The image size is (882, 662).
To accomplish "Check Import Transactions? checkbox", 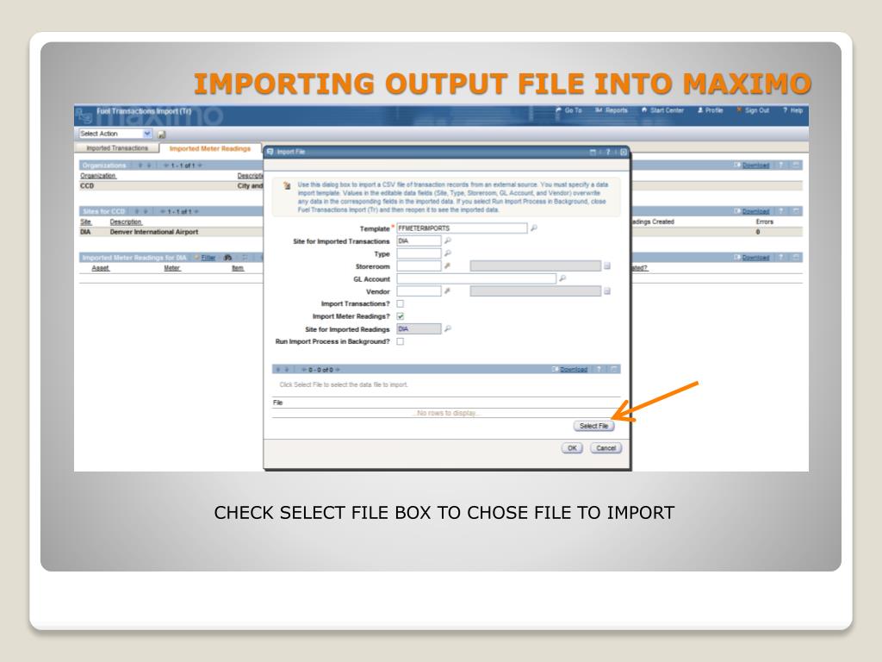I will click(400, 303).
